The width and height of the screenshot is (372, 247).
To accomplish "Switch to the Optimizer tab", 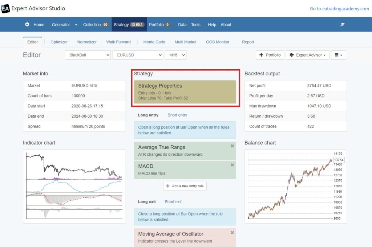I will point(59,42).
